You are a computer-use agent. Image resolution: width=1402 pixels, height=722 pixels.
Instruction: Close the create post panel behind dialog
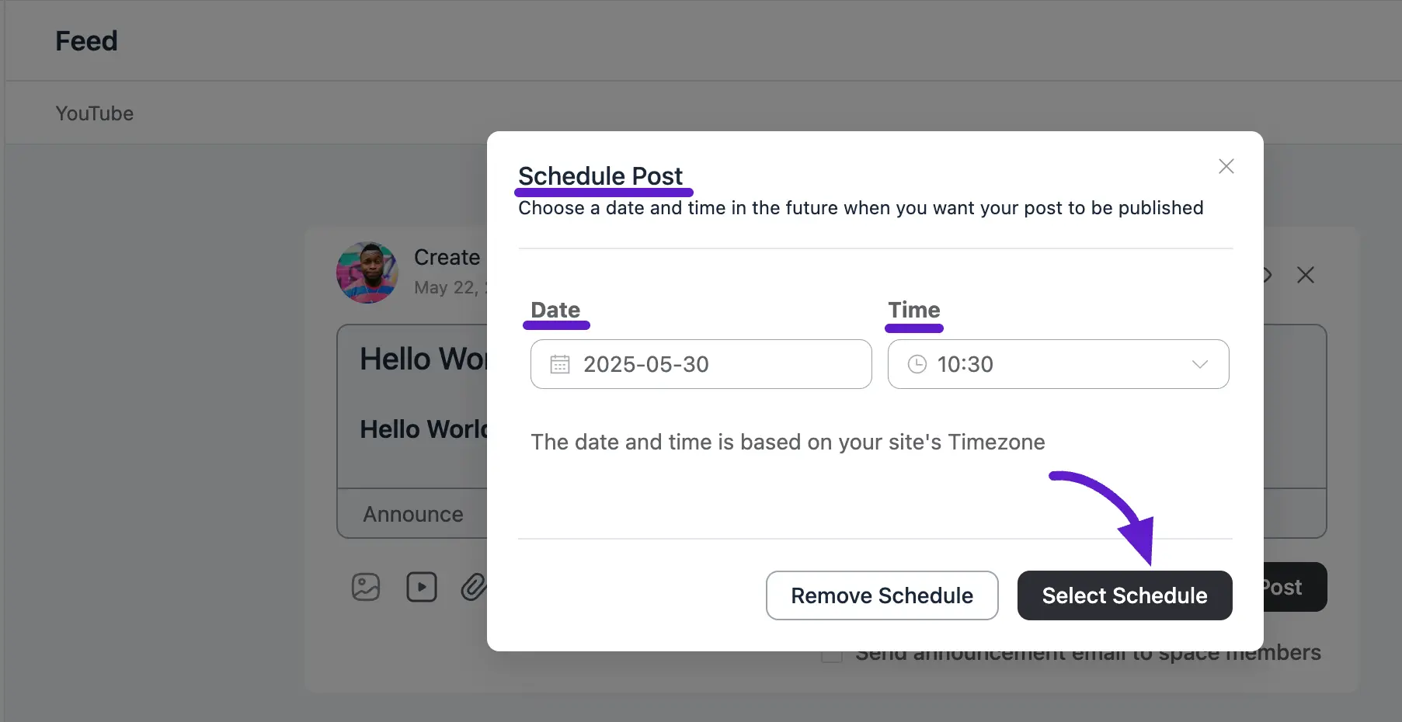coord(1306,275)
